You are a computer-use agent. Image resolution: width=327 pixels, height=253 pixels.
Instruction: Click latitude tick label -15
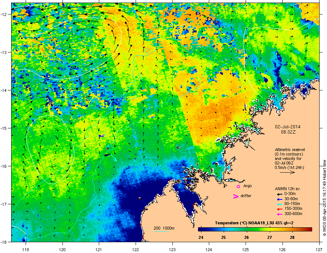click(4, 128)
